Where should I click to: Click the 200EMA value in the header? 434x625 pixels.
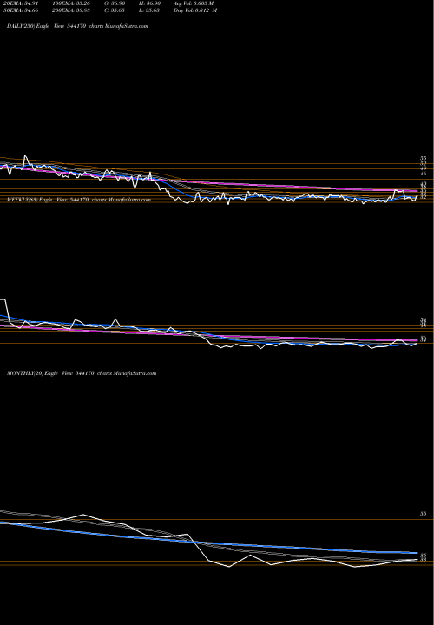coord(70,10)
